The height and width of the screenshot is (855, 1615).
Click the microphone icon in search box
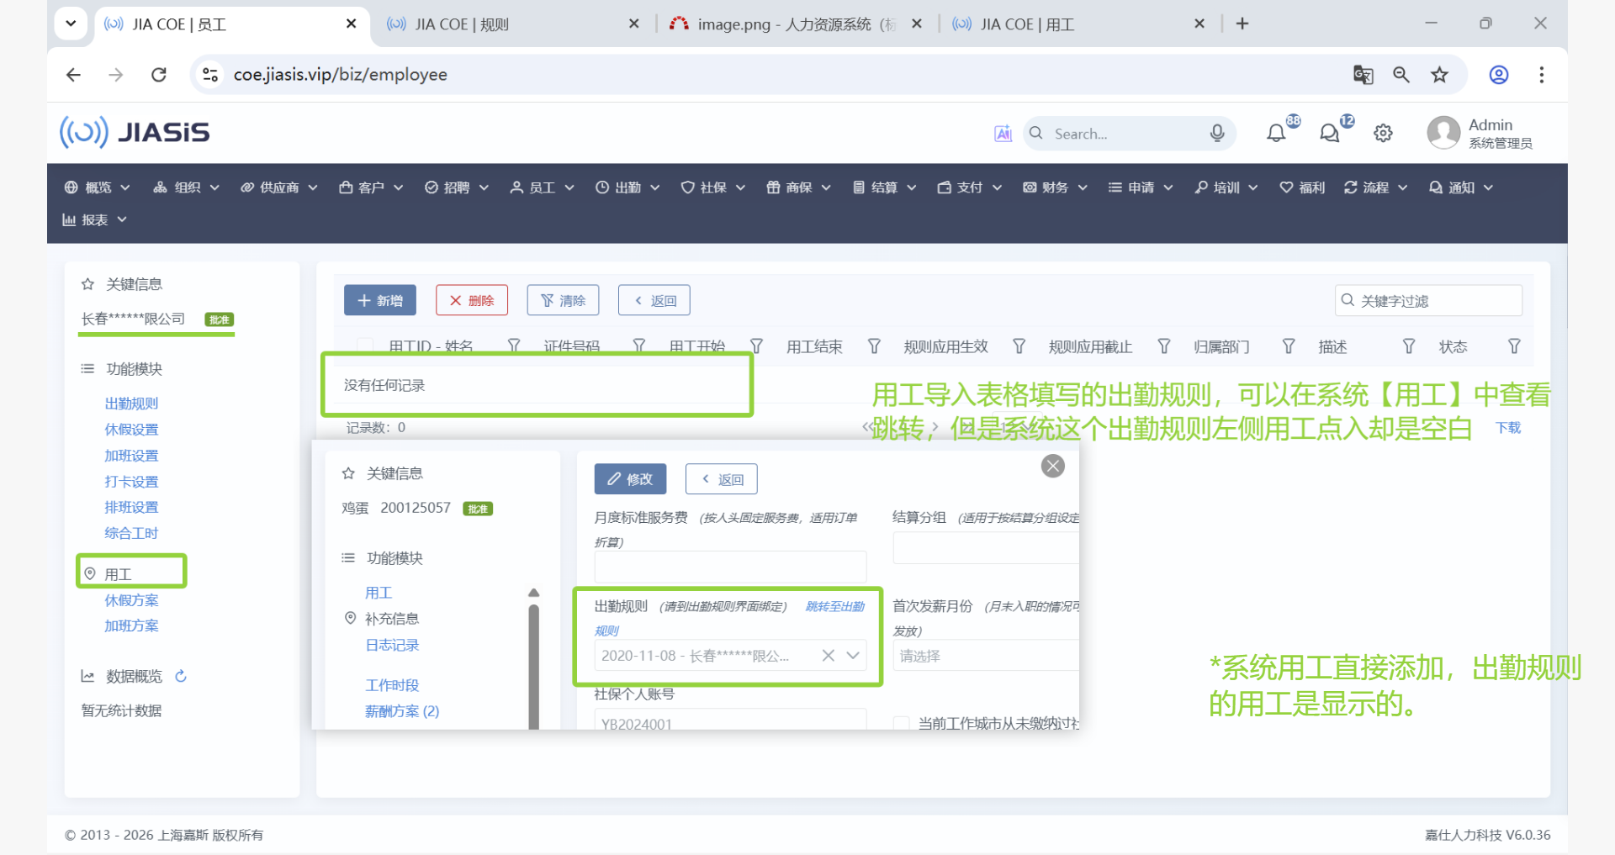tap(1216, 133)
